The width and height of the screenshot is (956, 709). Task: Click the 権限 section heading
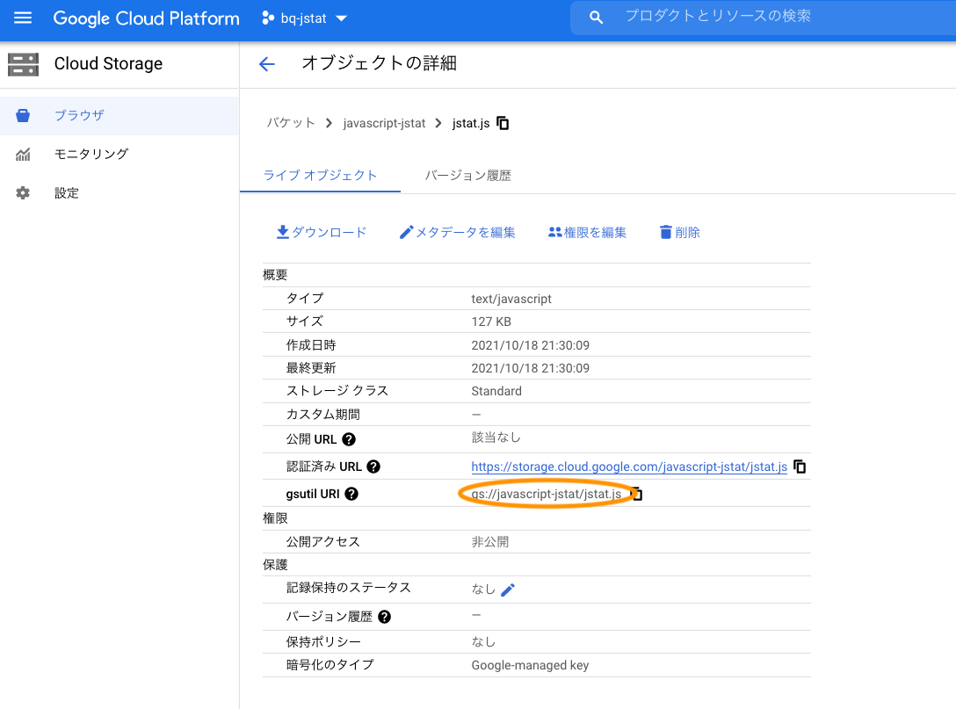tap(275, 518)
